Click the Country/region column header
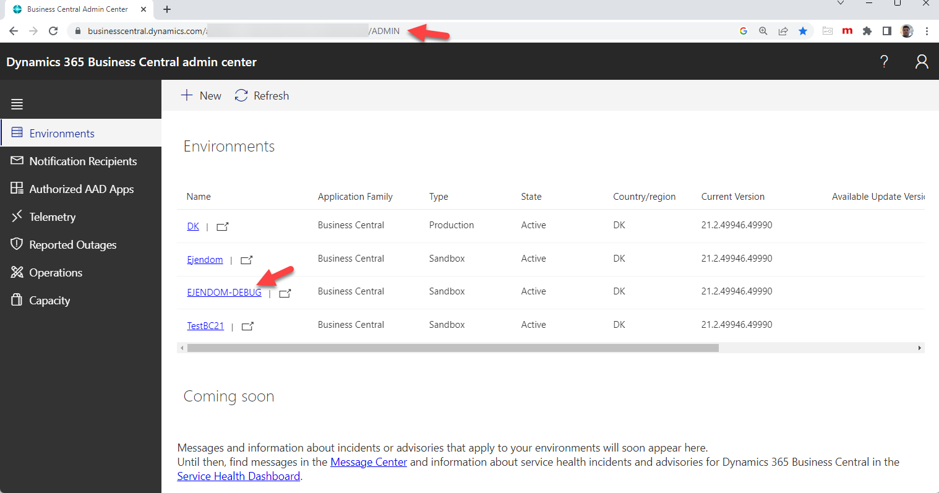Viewport: 939px width, 493px height. click(x=644, y=197)
